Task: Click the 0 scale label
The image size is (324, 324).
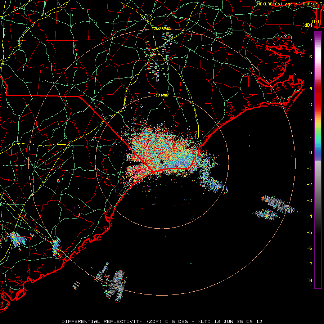Action: pos(311,153)
